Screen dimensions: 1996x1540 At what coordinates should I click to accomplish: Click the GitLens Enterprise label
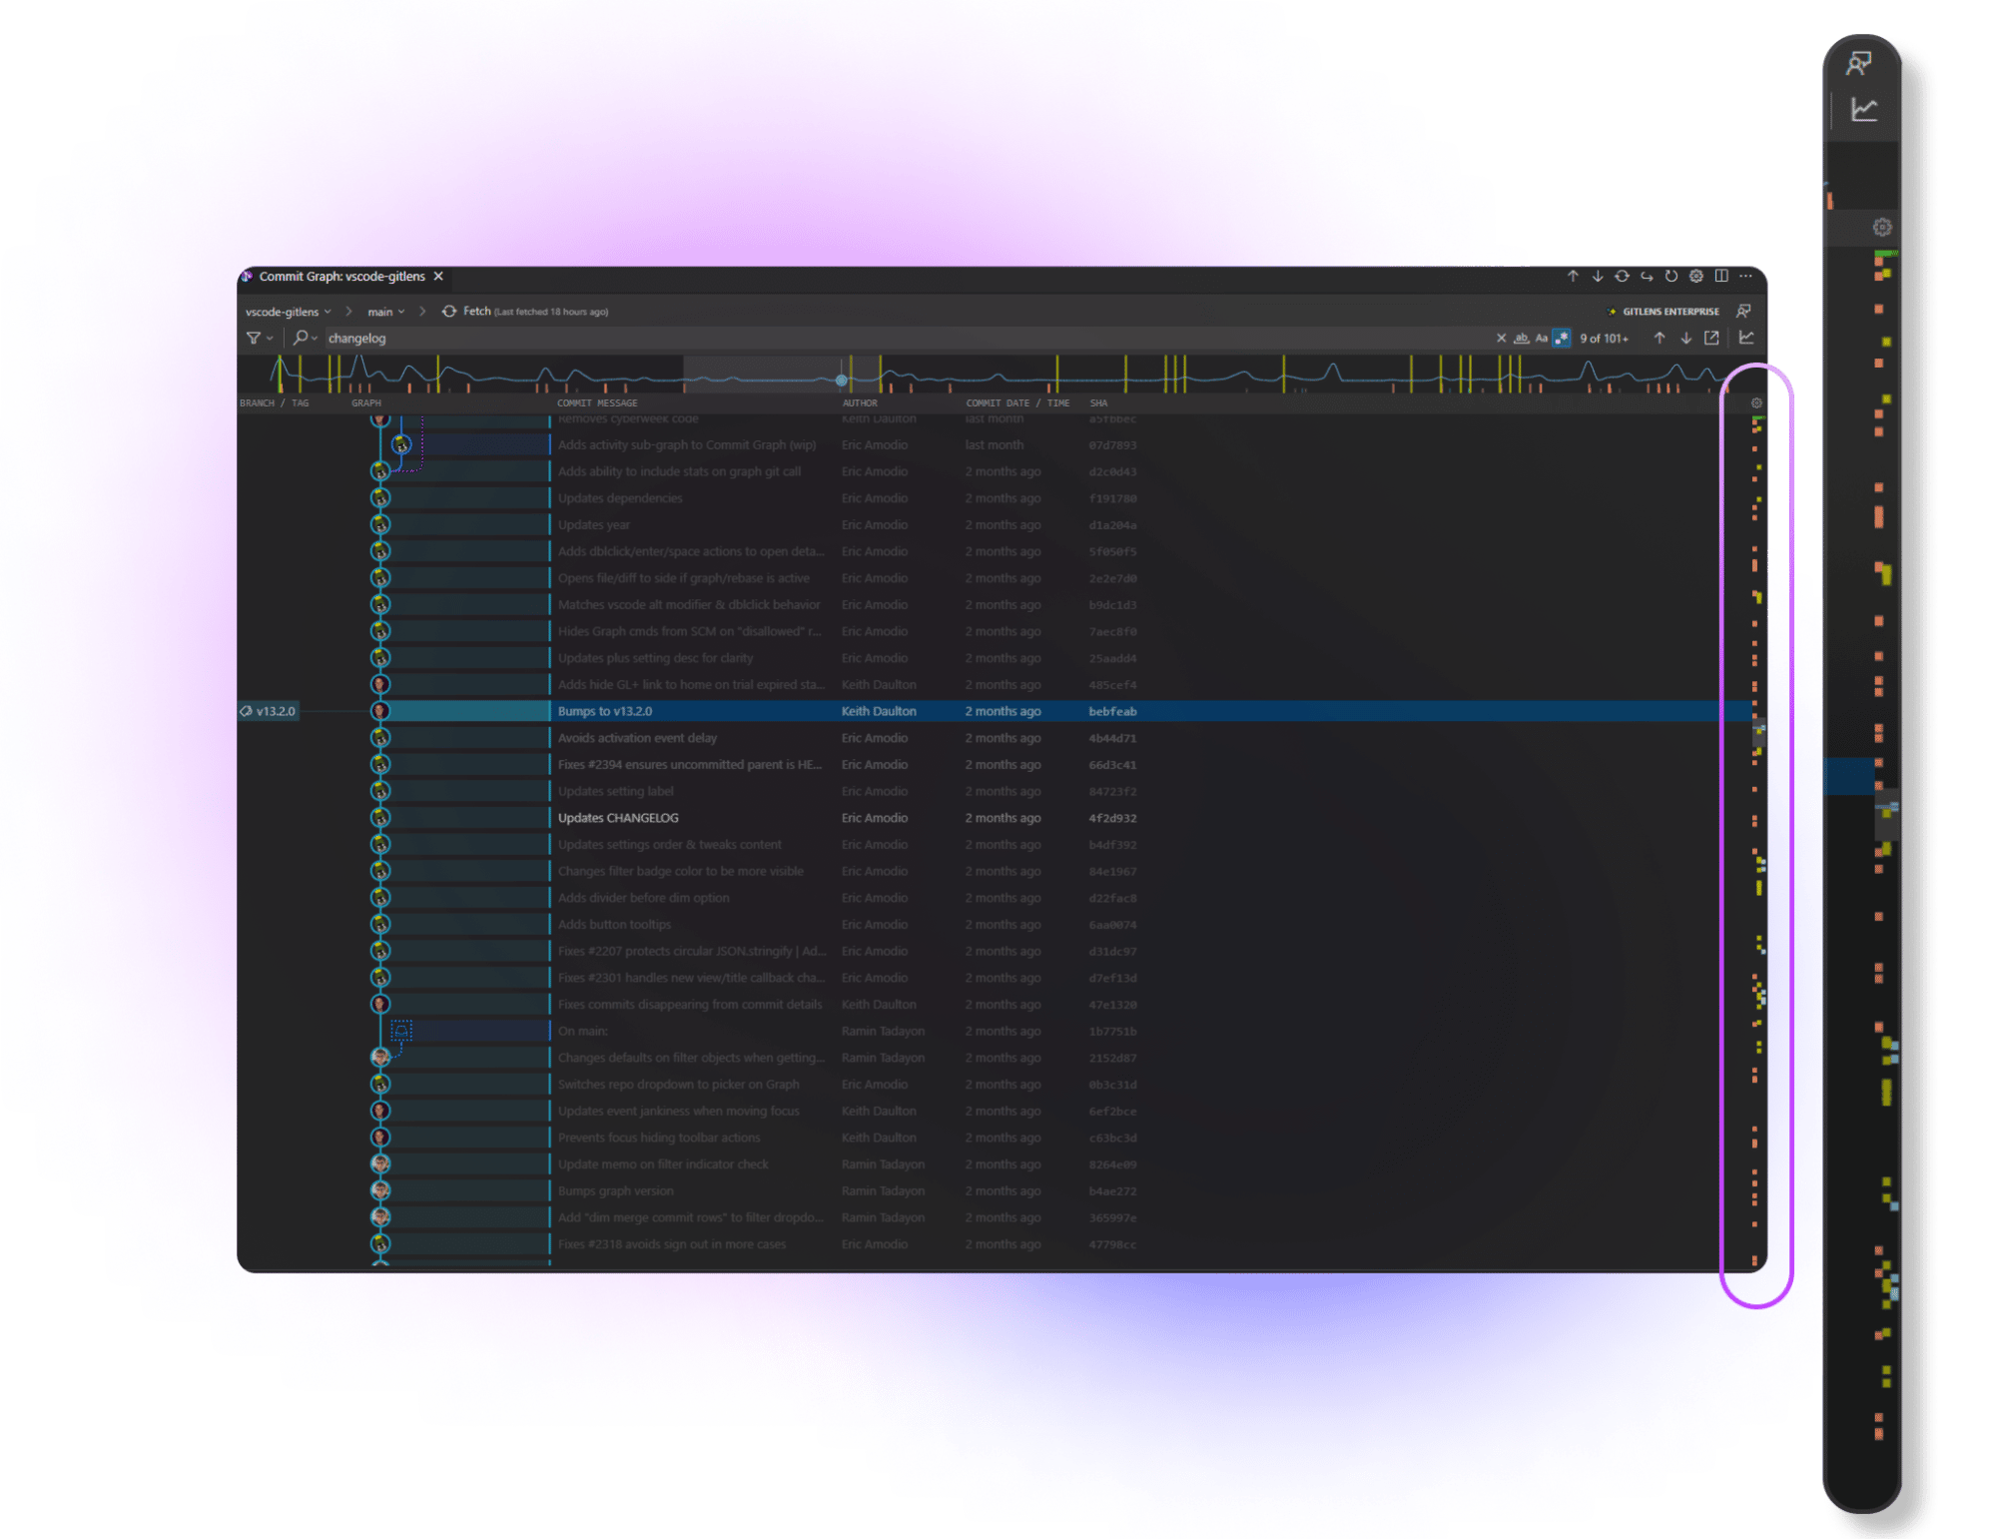(x=1669, y=312)
